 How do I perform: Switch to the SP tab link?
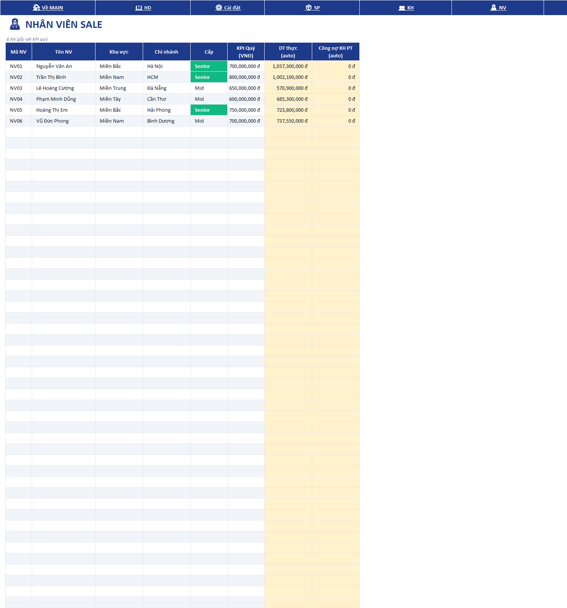tap(312, 8)
